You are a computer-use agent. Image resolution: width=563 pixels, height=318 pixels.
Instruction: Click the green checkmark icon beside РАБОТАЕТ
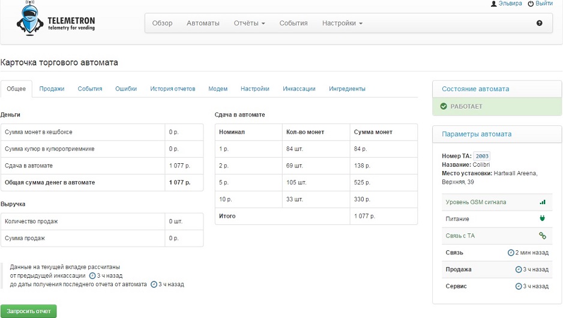444,106
